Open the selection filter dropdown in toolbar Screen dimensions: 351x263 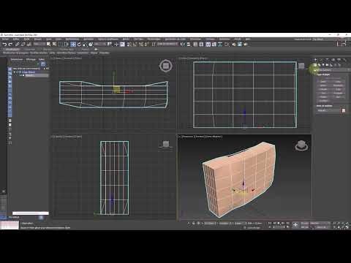coord(39,44)
